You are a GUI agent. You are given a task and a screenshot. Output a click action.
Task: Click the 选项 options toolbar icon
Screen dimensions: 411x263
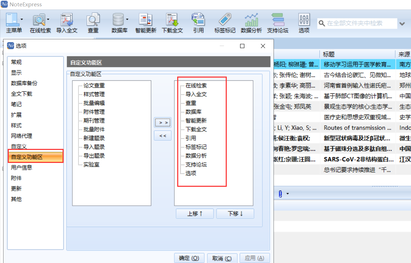coord(304,20)
